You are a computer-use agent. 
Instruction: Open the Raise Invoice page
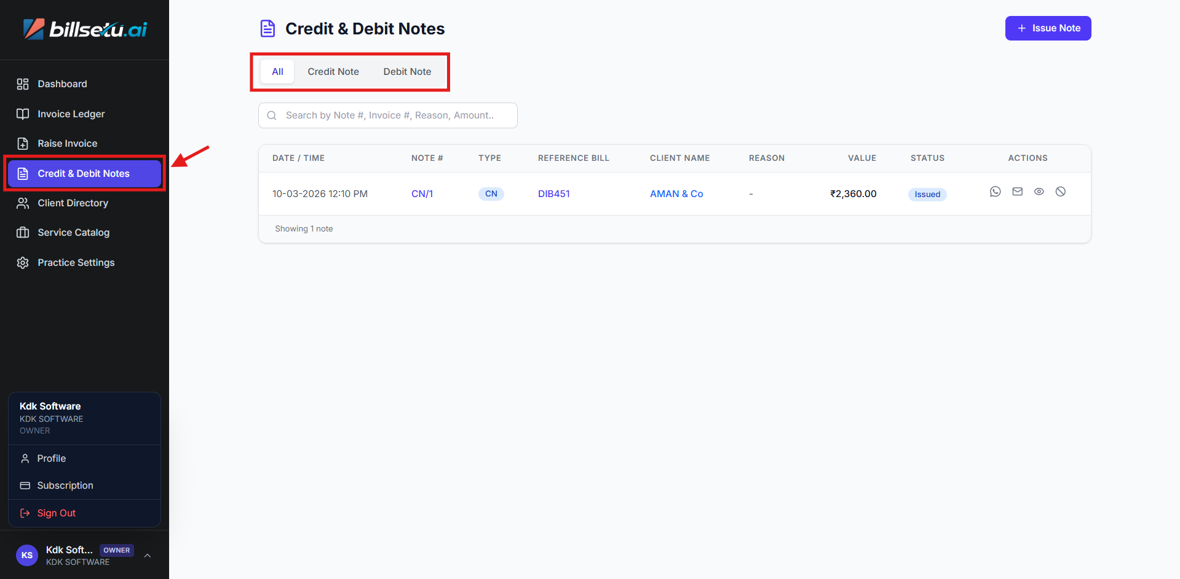click(x=67, y=144)
